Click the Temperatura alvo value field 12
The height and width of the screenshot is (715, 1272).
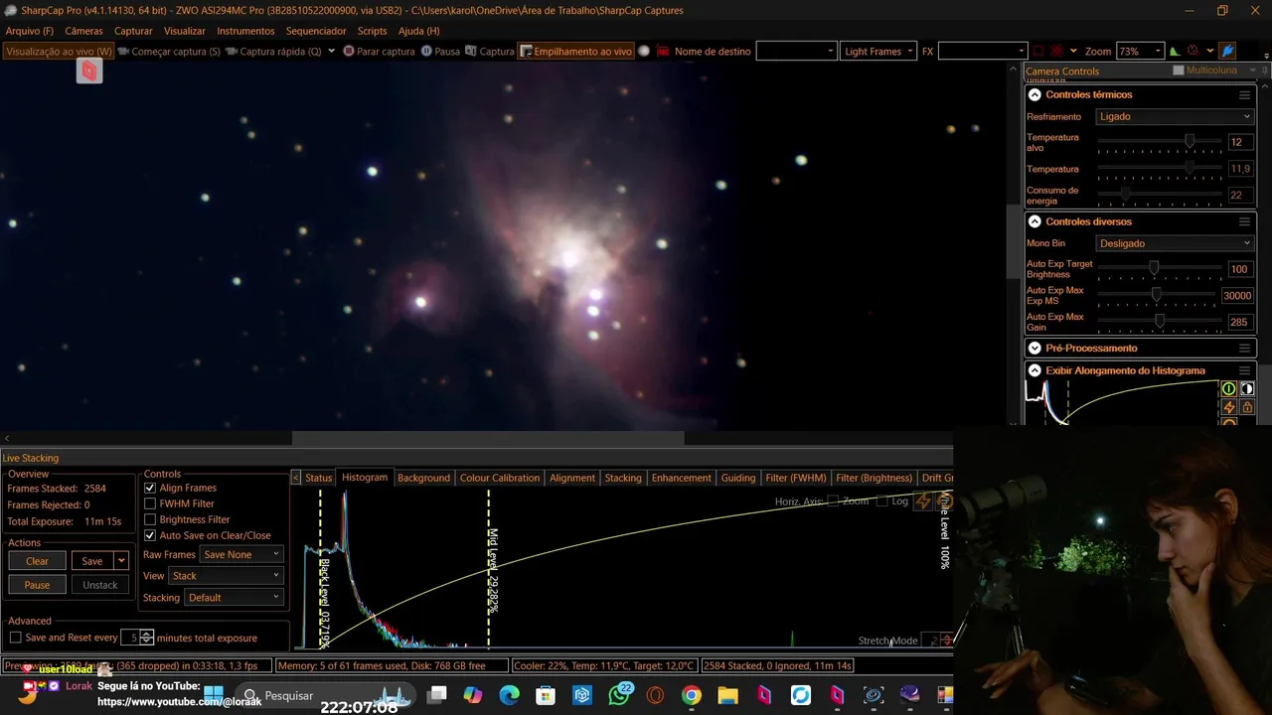[x=1239, y=142]
